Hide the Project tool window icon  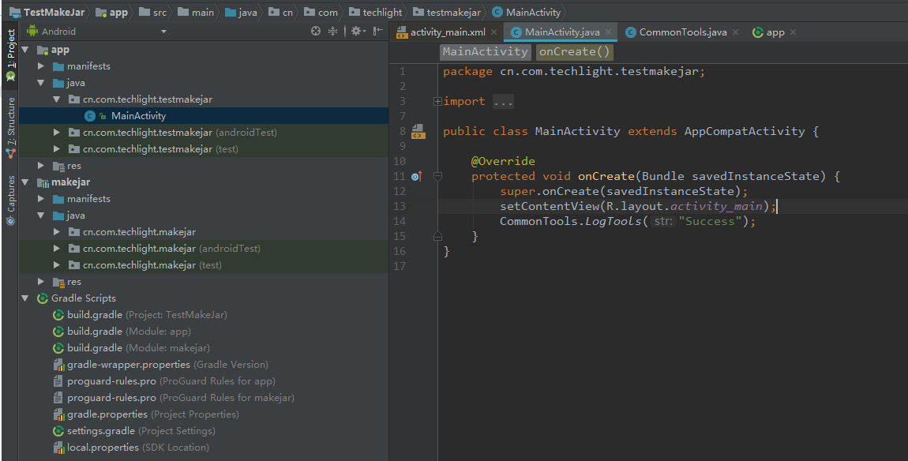tap(378, 32)
